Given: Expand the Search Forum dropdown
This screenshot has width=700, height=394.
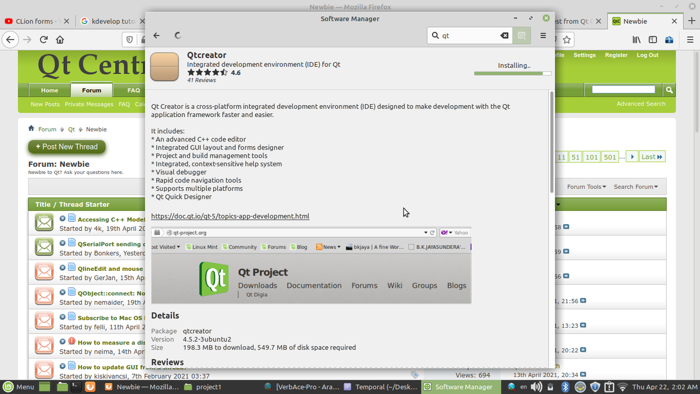Looking at the screenshot, I should 635,187.
